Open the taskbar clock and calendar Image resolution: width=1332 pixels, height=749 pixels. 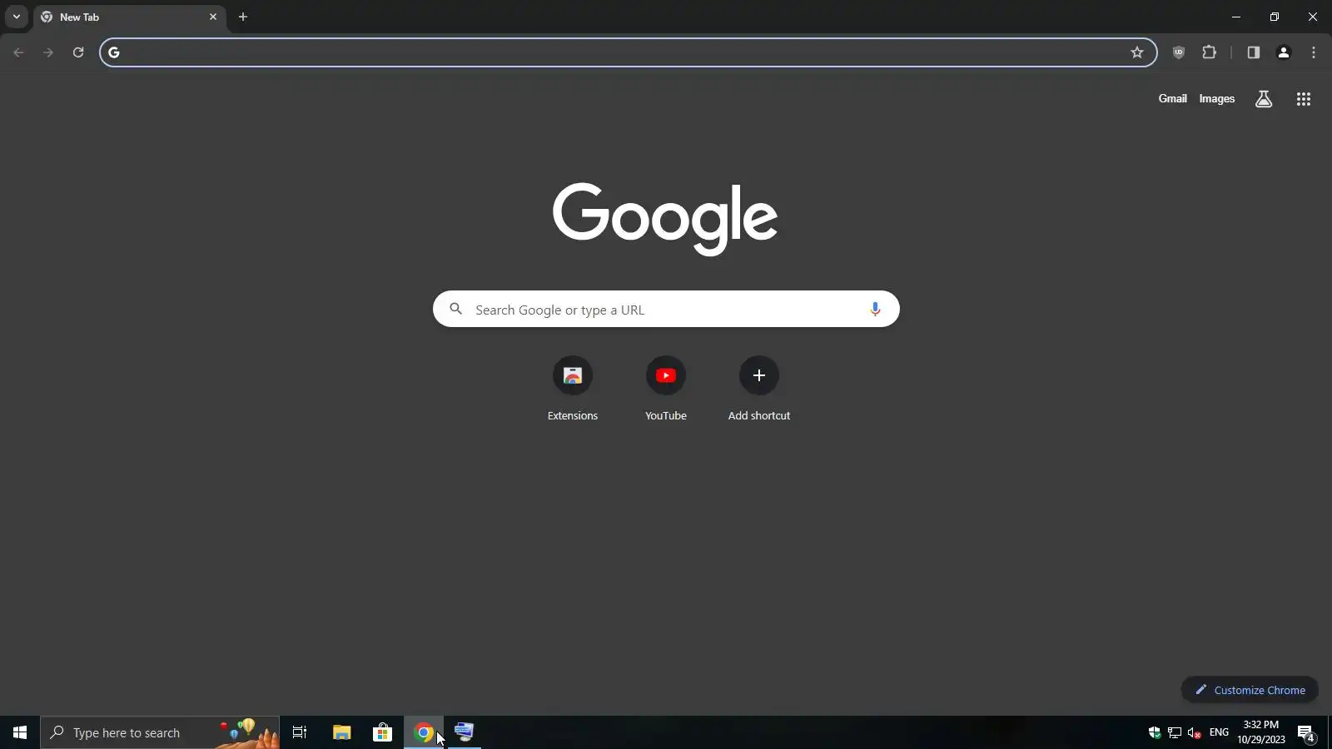tap(1260, 732)
